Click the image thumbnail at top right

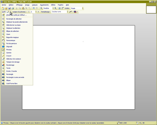151,9
